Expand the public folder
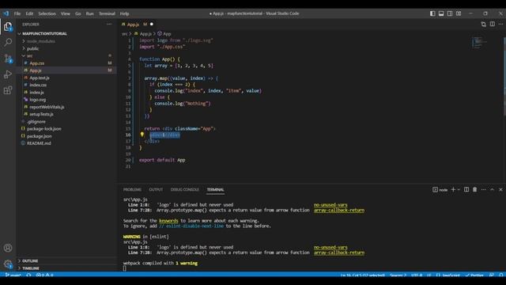The width and height of the screenshot is (506, 285). (x=32, y=48)
